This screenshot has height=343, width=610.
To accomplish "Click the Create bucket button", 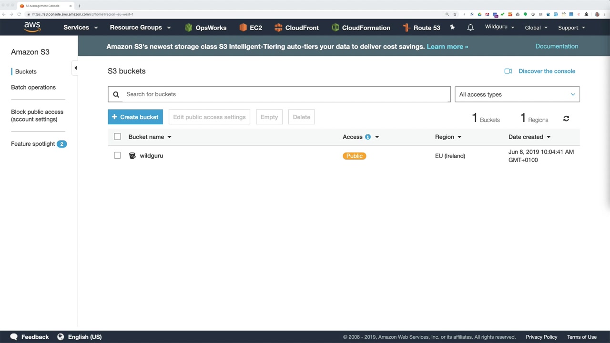I will point(135,117).
